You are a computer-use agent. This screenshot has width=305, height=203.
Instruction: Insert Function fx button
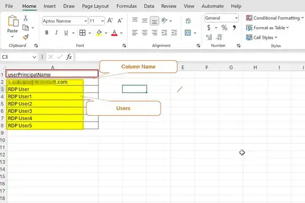(69, 57)
